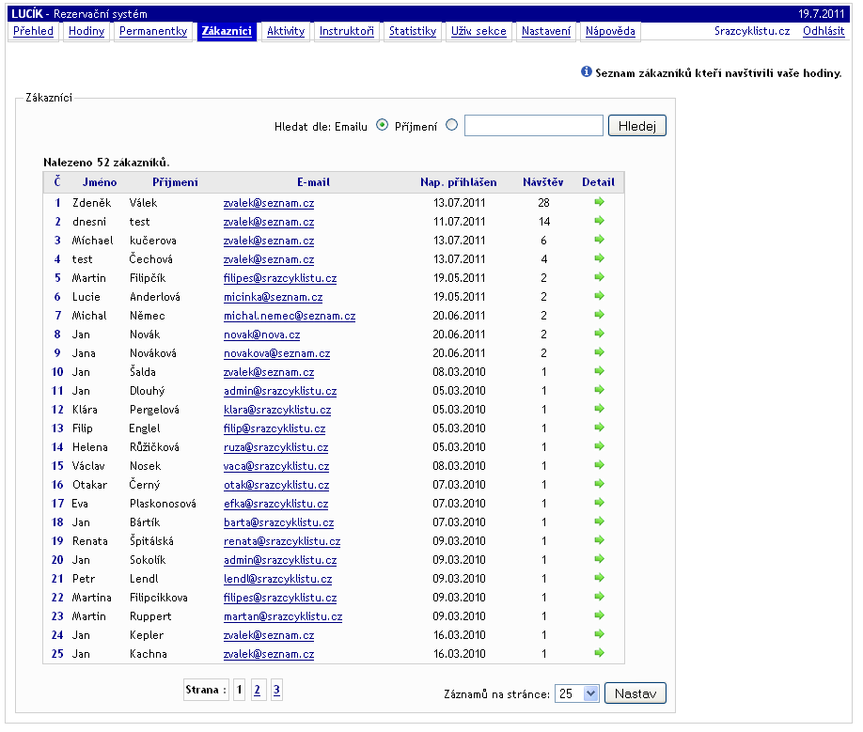Click detail arrow for Jan Šalda

[599, 371]
